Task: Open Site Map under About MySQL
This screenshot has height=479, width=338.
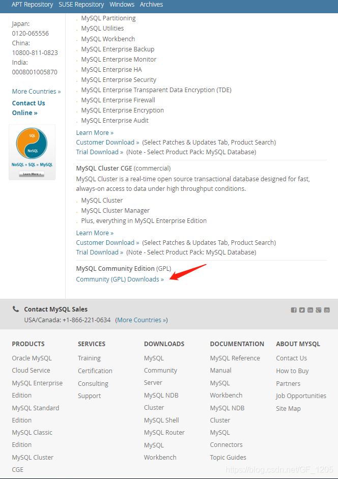Action: tap(288, 409)
